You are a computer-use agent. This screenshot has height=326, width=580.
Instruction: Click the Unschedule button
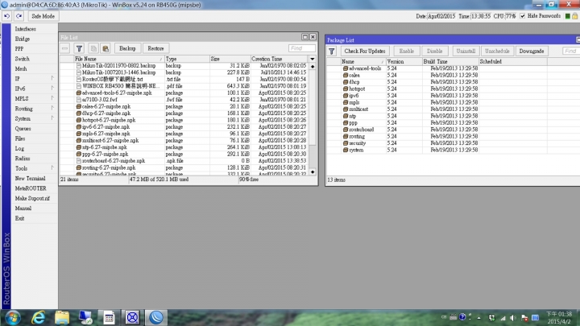pos(497,52)
